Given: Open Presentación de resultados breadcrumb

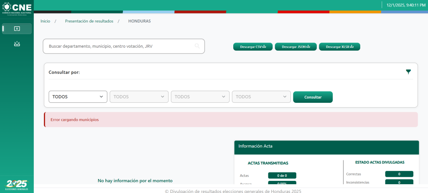Looking at the screenshot, I should pos(89,21).
